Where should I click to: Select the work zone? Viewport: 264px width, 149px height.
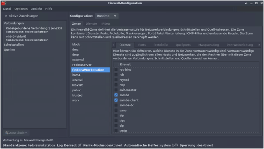90,100
